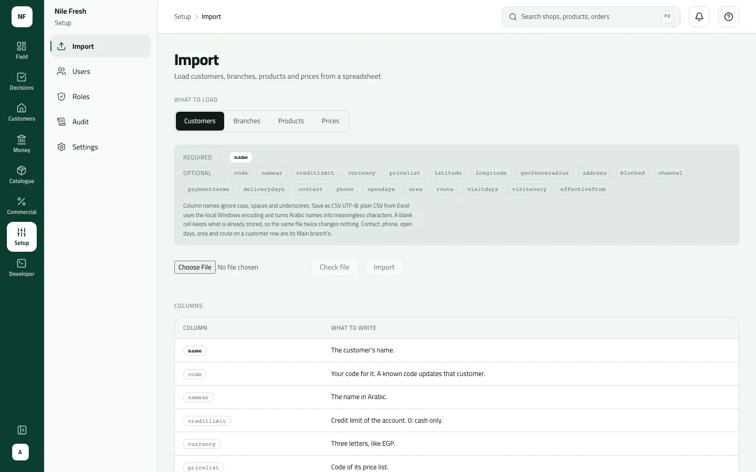Open Settings in the Setup menu
Screen dimensions: 756x472
(x=101, y=147)
